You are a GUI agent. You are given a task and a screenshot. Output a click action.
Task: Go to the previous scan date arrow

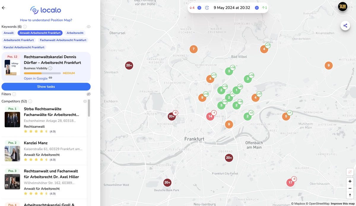point(199,8)
